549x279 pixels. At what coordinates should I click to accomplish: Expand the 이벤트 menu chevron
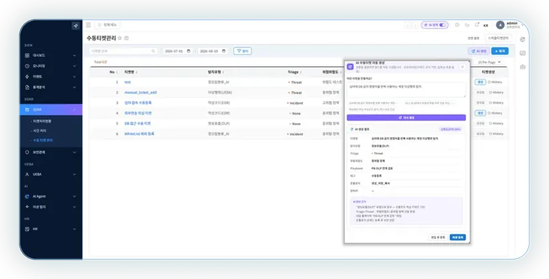point(74,76)
